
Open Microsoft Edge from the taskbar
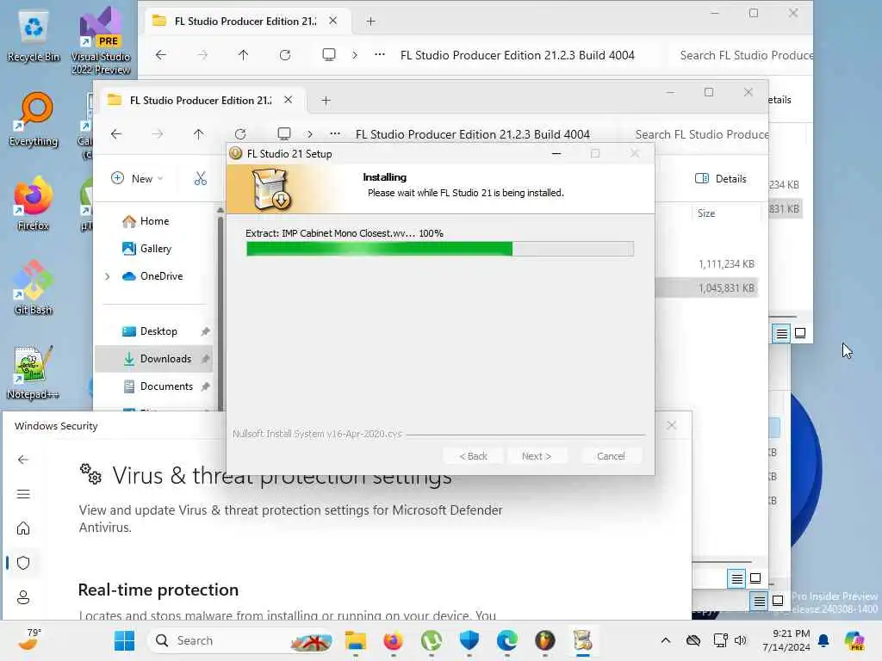[x=506, y=640]
